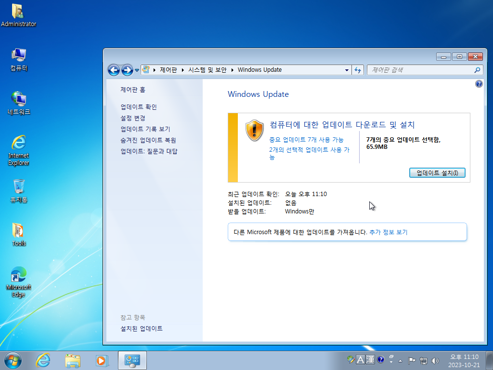
Task: Select the Internet Explorer desktop icon
Action: pyautogui.click(x=19, y=150)
